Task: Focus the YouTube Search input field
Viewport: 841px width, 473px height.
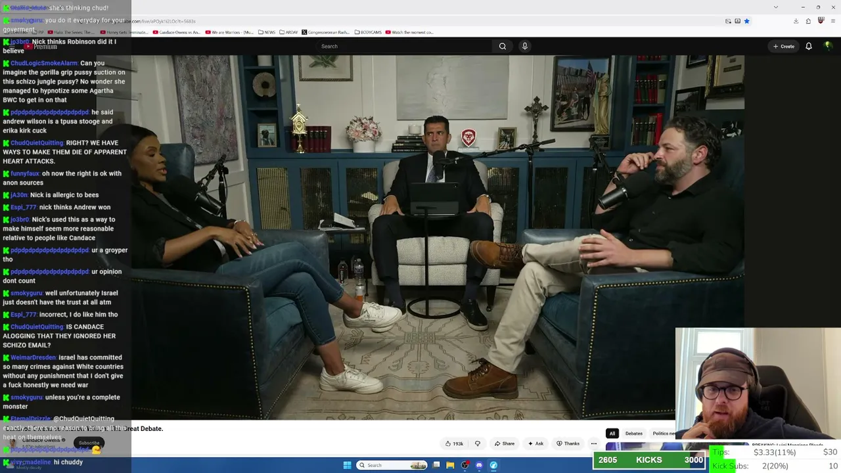Action: coord(404,46)
